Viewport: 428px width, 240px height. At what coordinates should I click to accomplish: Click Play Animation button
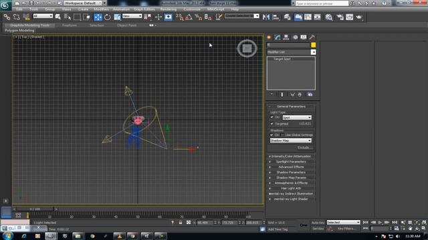tap(380, 223)
